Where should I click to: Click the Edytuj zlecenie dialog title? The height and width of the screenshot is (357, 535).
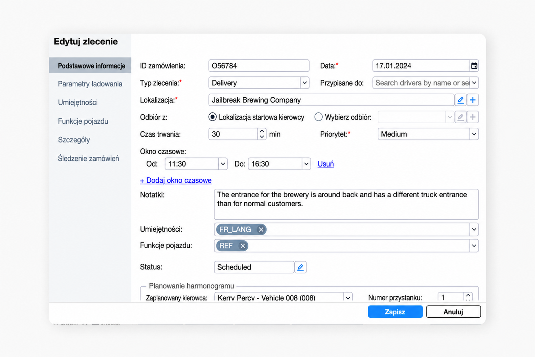pyautogui.click(x=86, y=42)
